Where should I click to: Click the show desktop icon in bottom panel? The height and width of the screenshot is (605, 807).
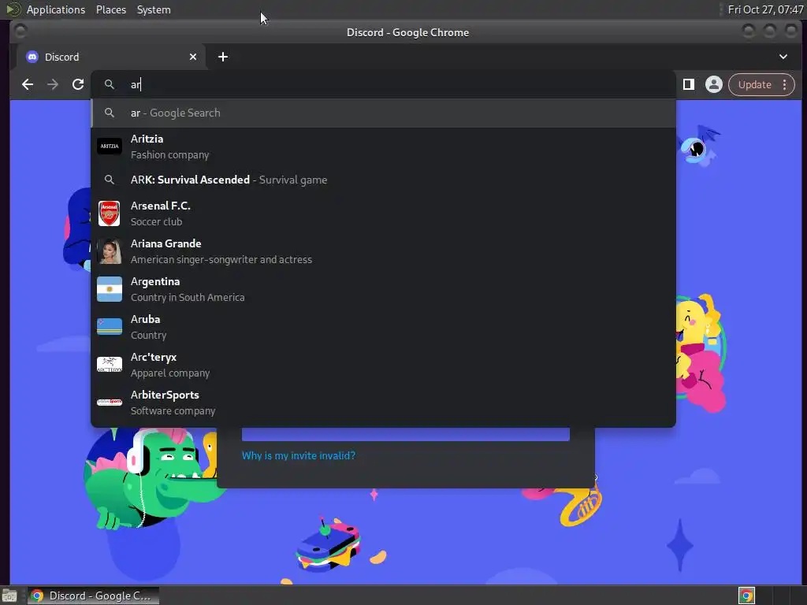click(x=9, y=596)
